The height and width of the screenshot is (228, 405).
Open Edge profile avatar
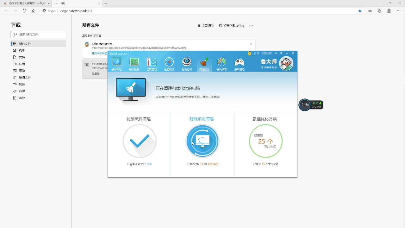pos(389,11)
